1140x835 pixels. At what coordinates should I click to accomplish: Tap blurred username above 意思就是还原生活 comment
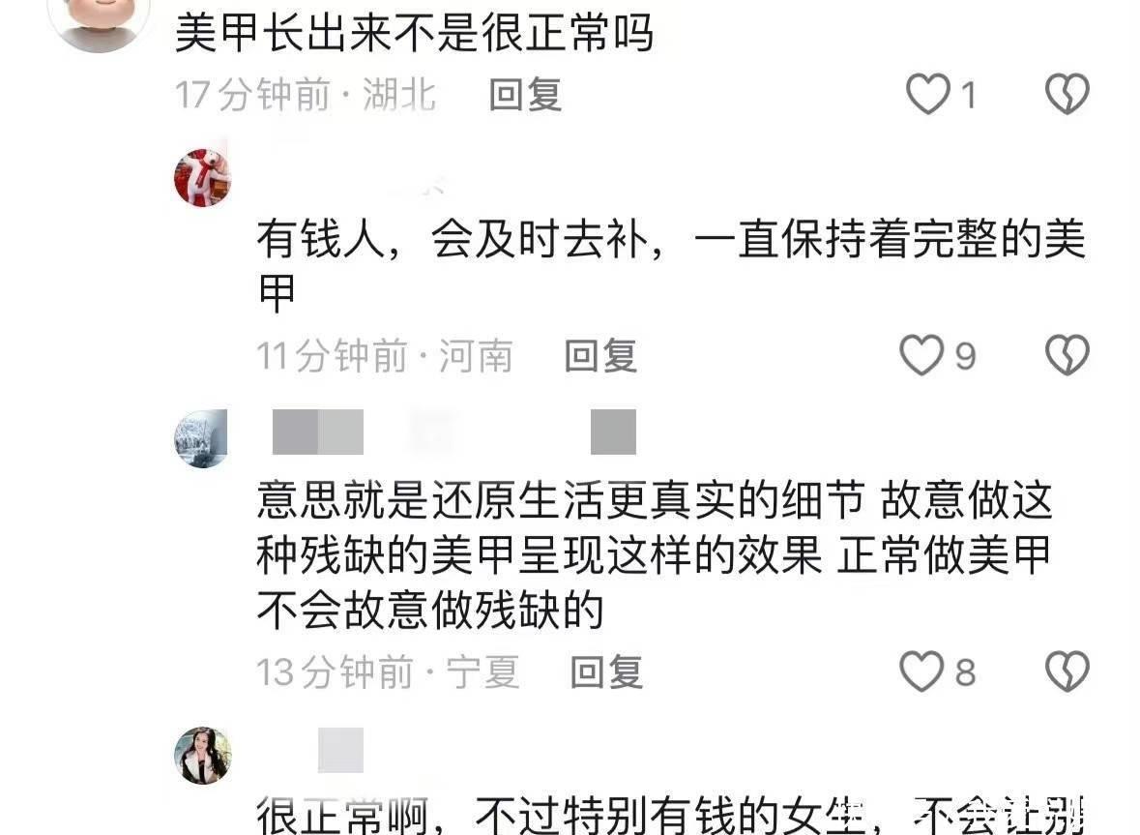coord(453,432)
